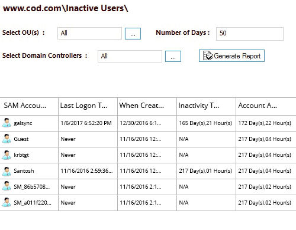The image size is (296, 230).
Task: Focus the Number of Days field showing 50
Action: pyautogui.click(x=250, y=34)
